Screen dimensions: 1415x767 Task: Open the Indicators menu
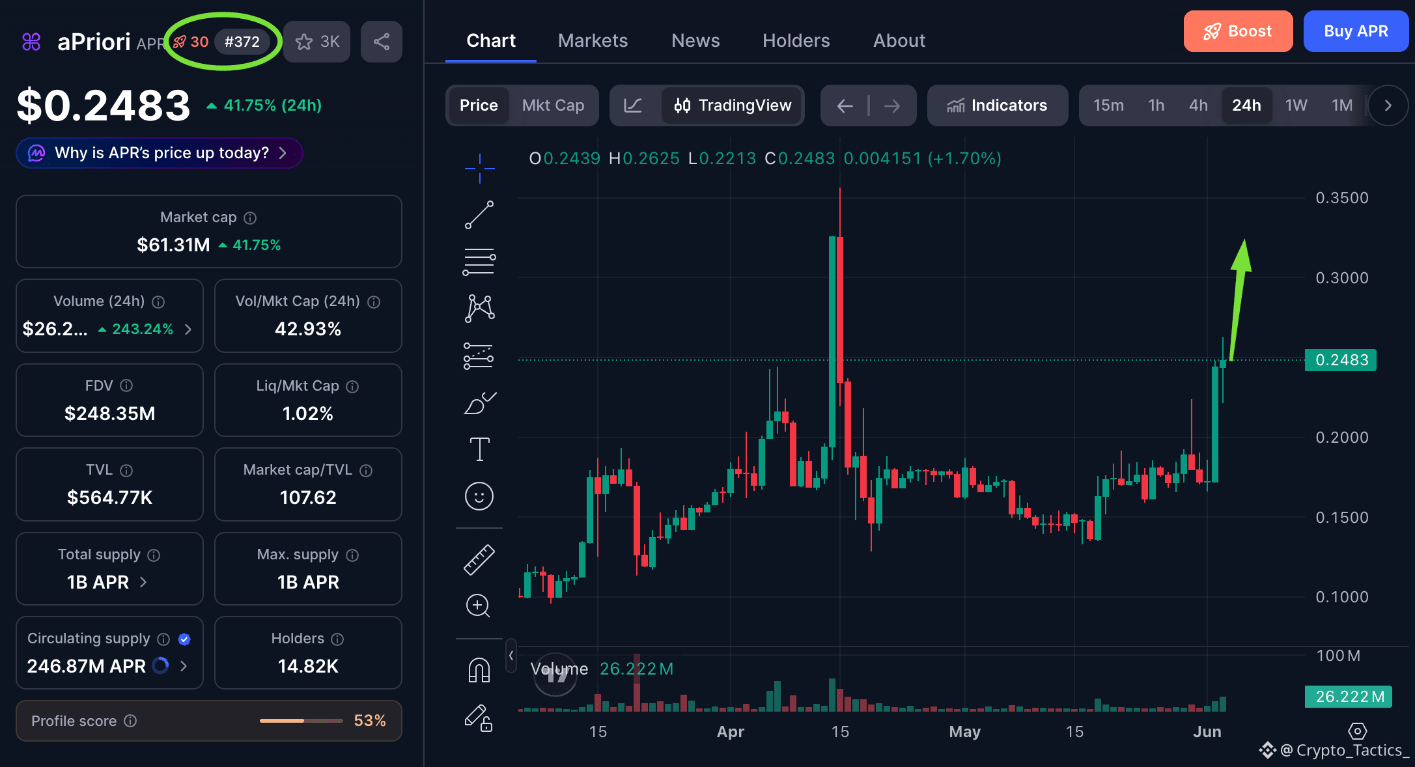point(998,105)
